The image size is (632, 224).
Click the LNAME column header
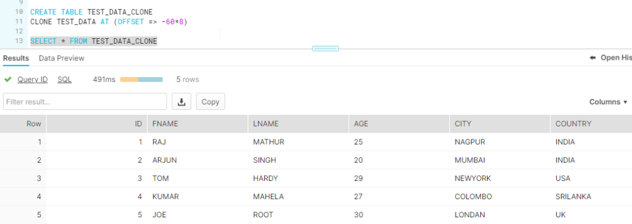click(298, 123)
